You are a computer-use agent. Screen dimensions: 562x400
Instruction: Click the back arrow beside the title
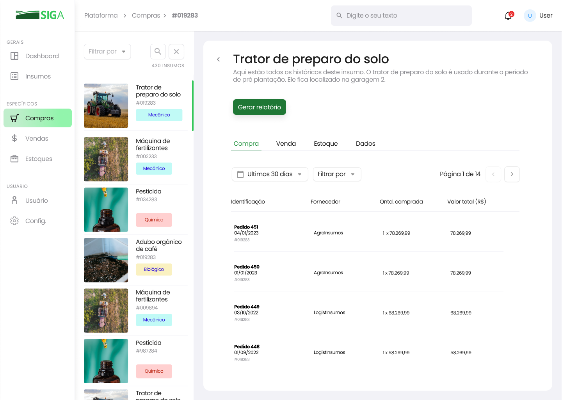[x=219, y=59]
